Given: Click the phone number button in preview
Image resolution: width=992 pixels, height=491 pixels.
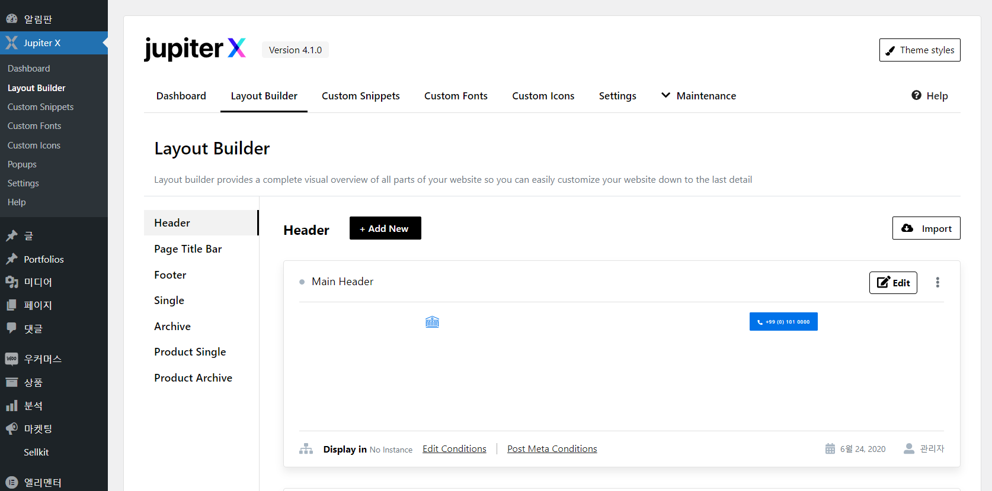Looking at the screenshot, I should [783, 322].
